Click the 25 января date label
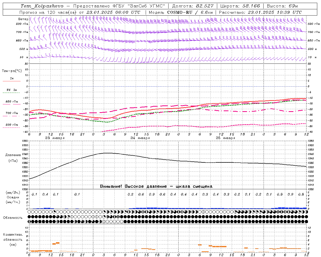The height and width of the screenshot is (257, 321). coord(225,138)
